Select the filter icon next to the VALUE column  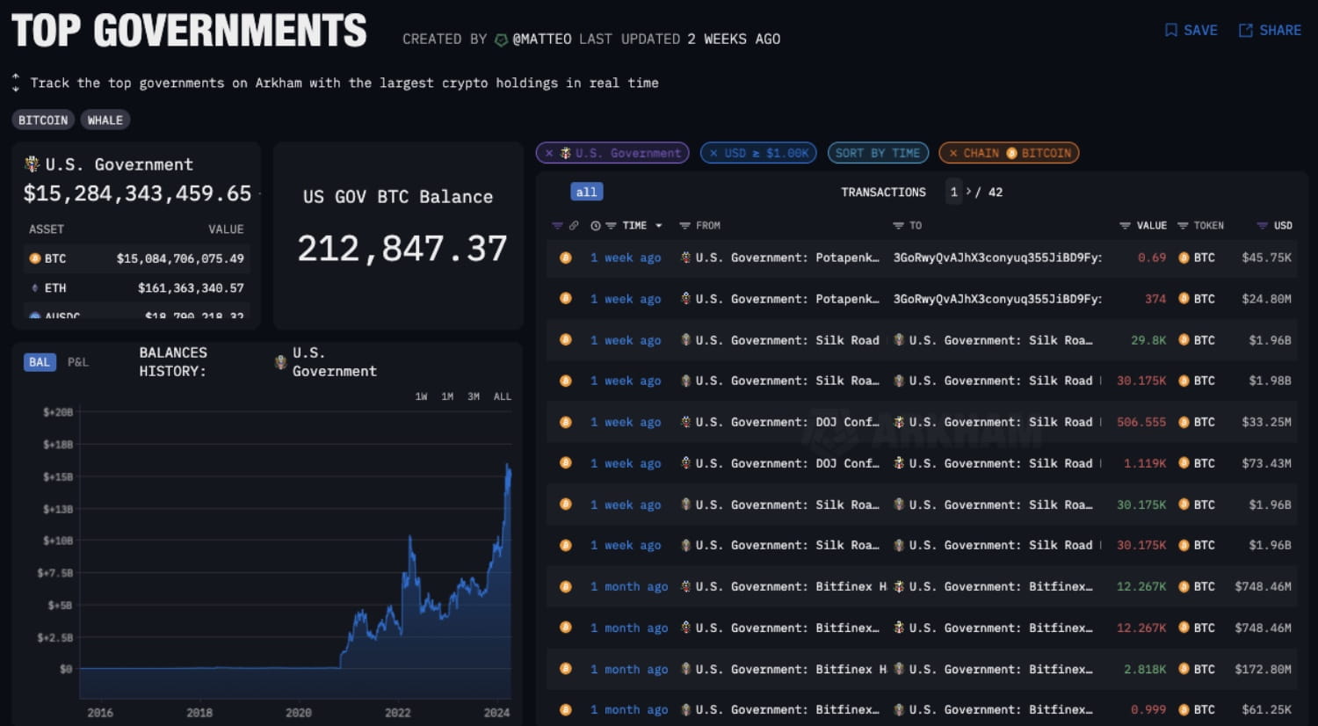[1125, 226]
